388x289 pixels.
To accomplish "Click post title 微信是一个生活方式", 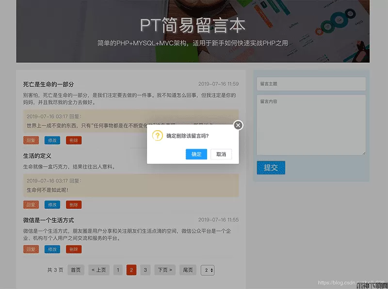I will [48, 220].
